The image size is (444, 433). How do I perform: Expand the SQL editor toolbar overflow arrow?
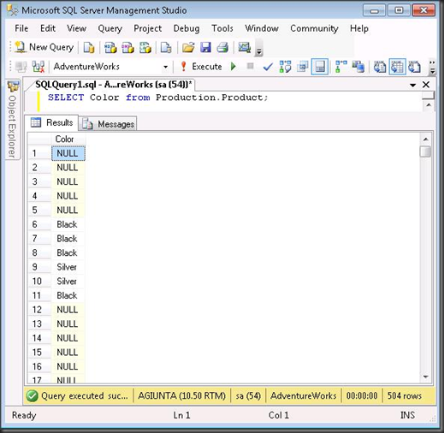click(432, 68)
